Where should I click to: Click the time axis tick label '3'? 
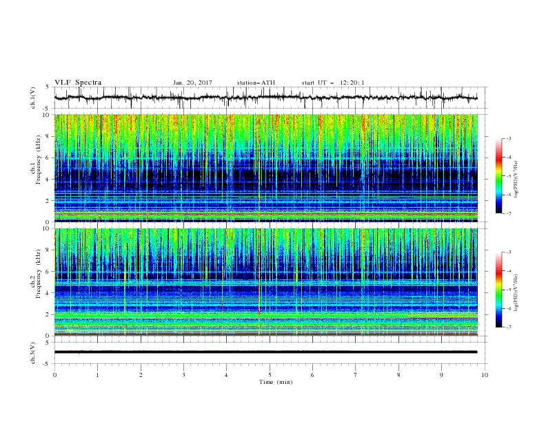pyautogui.click(x=183, y=375)
